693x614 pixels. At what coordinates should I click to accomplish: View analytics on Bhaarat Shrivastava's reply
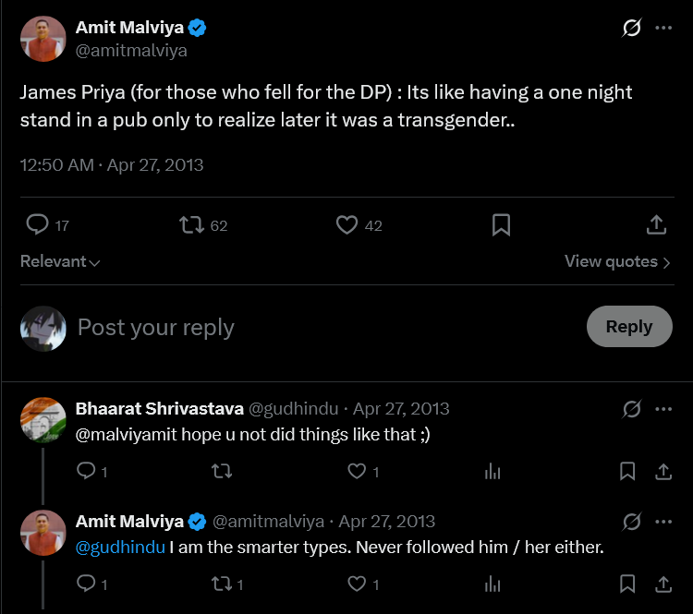pos(492,471)
